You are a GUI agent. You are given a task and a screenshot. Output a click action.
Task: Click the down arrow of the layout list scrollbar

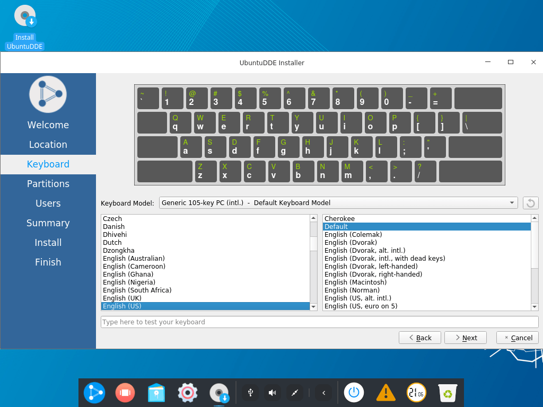[313, 307]
